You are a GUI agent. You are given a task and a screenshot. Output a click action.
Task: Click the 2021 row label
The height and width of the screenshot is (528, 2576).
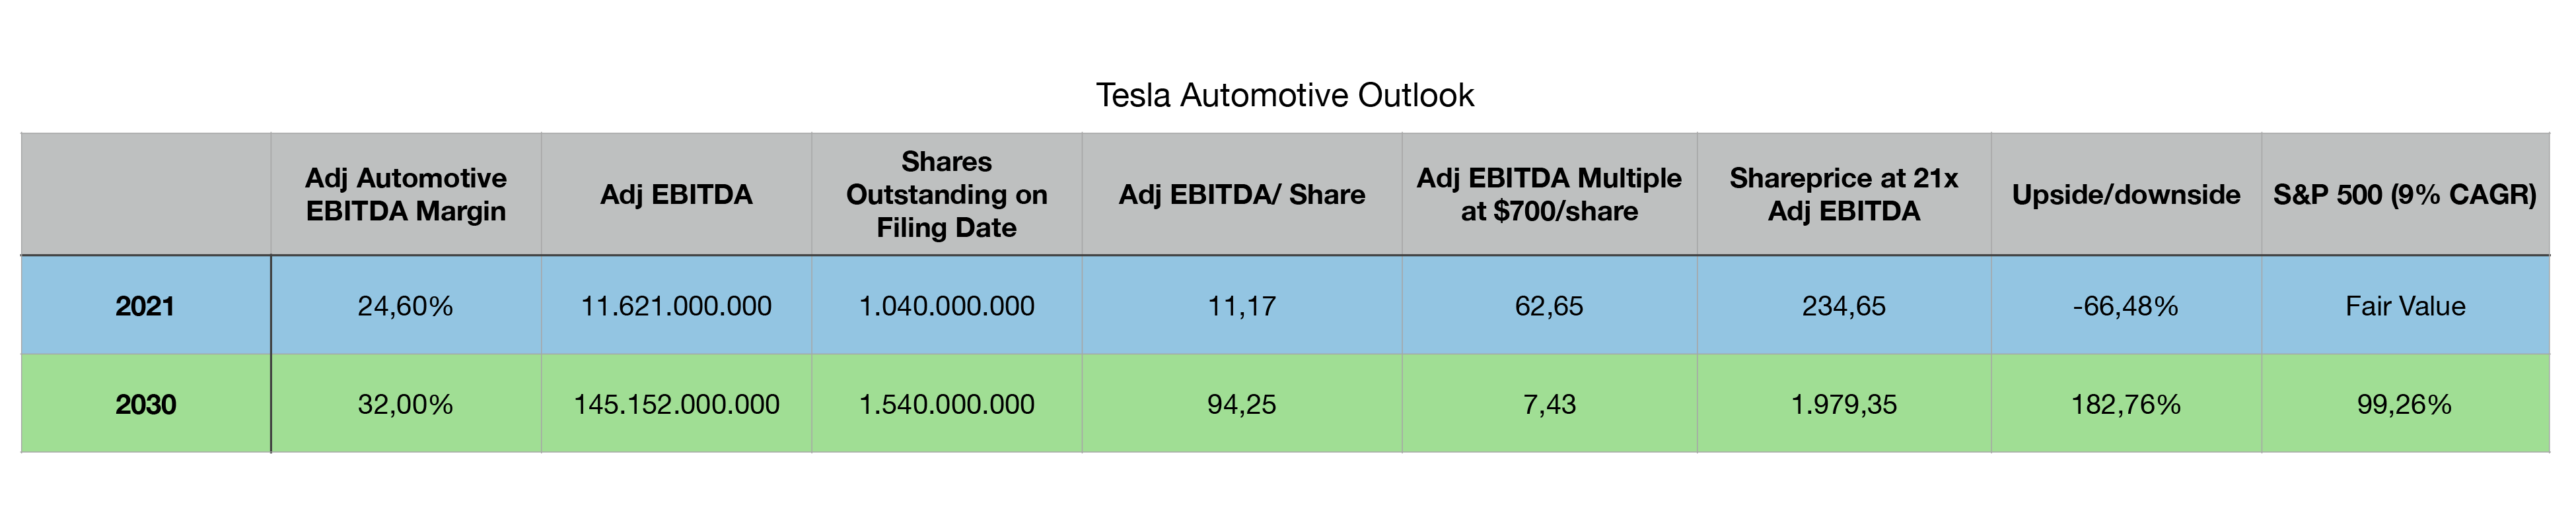coord(145,306)
